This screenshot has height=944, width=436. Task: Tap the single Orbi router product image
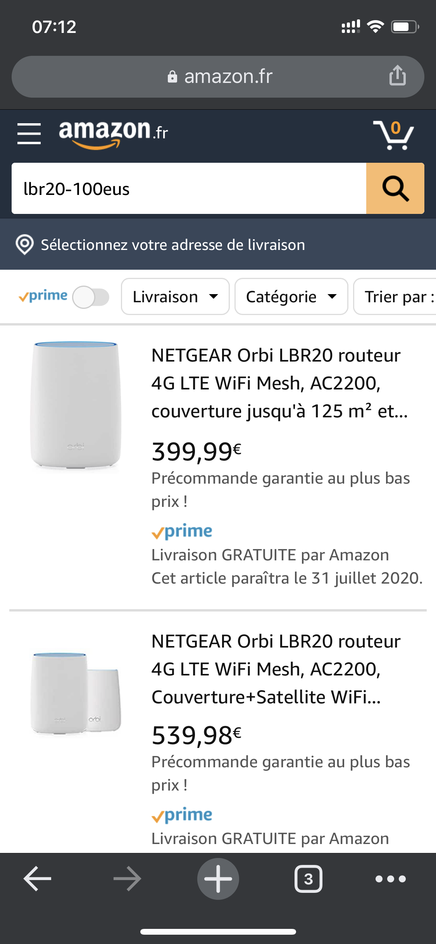coord(76,405)
